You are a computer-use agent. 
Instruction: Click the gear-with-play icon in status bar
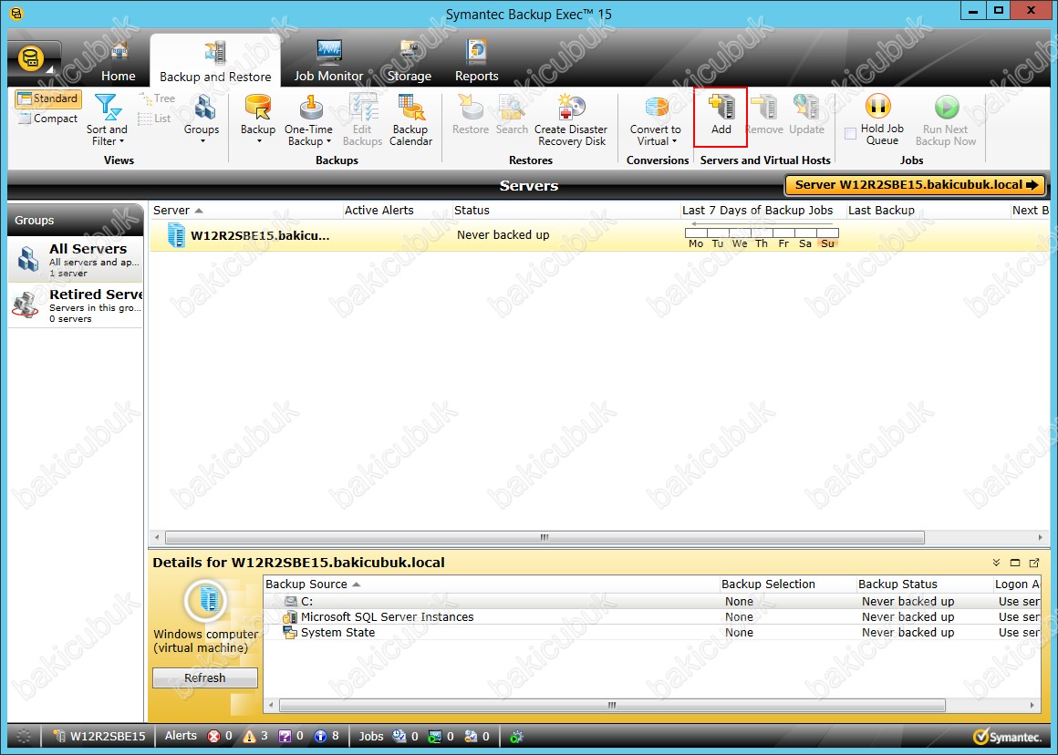tap(517, 736)
